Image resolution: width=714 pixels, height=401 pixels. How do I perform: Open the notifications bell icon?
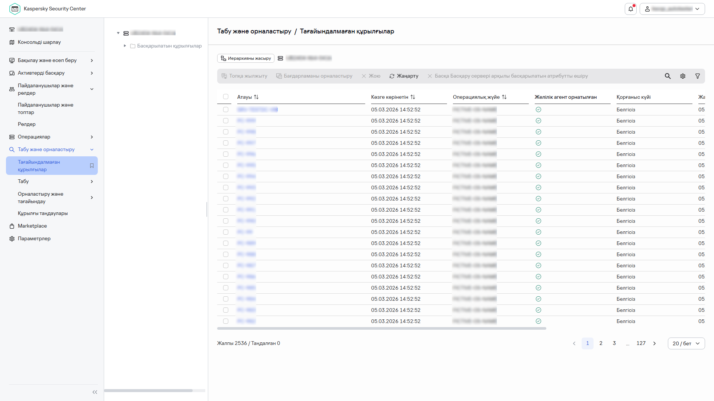[631, 9]
